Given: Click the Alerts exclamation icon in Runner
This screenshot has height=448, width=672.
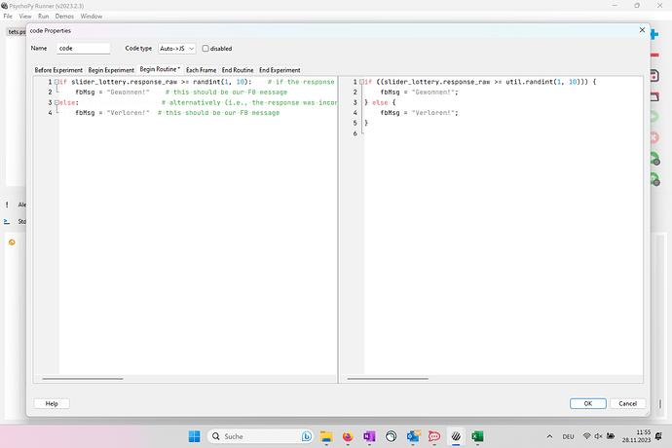Looking at the screenshot, I should [x=7, y=205].
